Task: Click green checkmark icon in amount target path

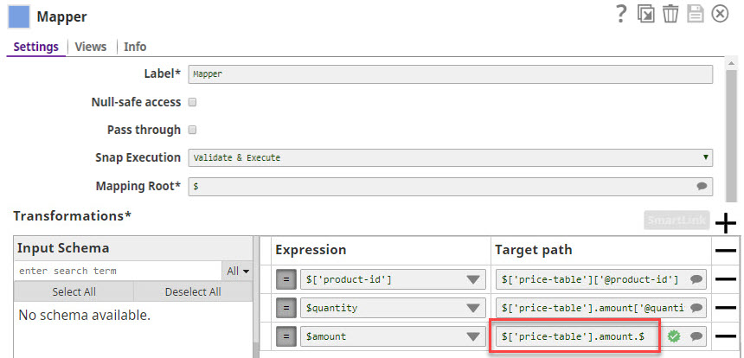Action: (674, 336)
